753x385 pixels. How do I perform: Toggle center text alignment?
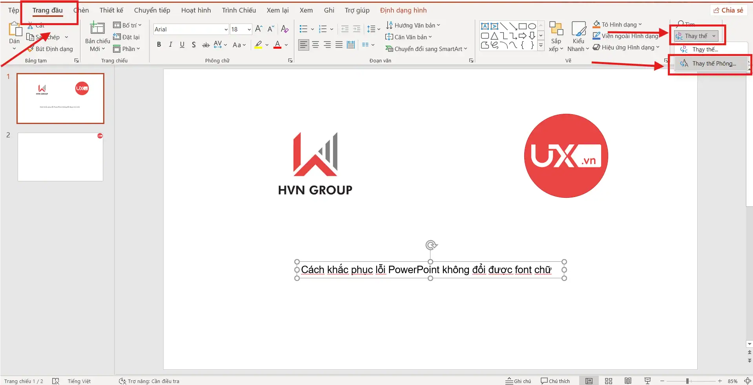pyautogui.click(x=315, y=44)
